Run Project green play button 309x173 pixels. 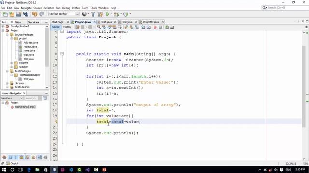pos(107,14)
